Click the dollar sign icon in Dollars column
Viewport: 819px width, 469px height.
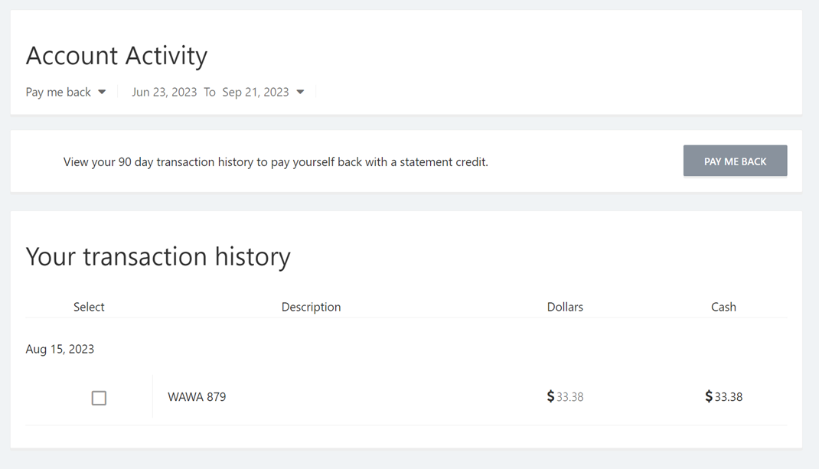pos(550,396)
